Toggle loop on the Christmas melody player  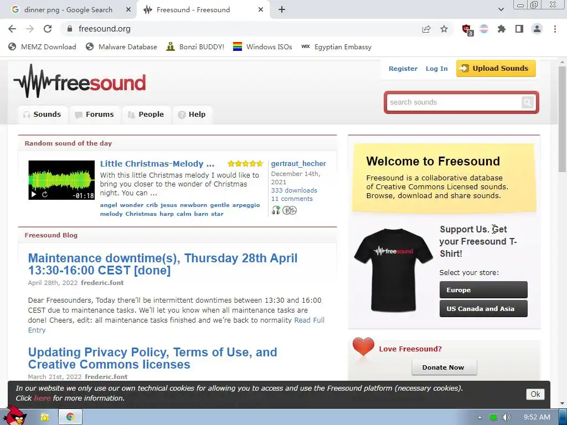pos(45,194)
